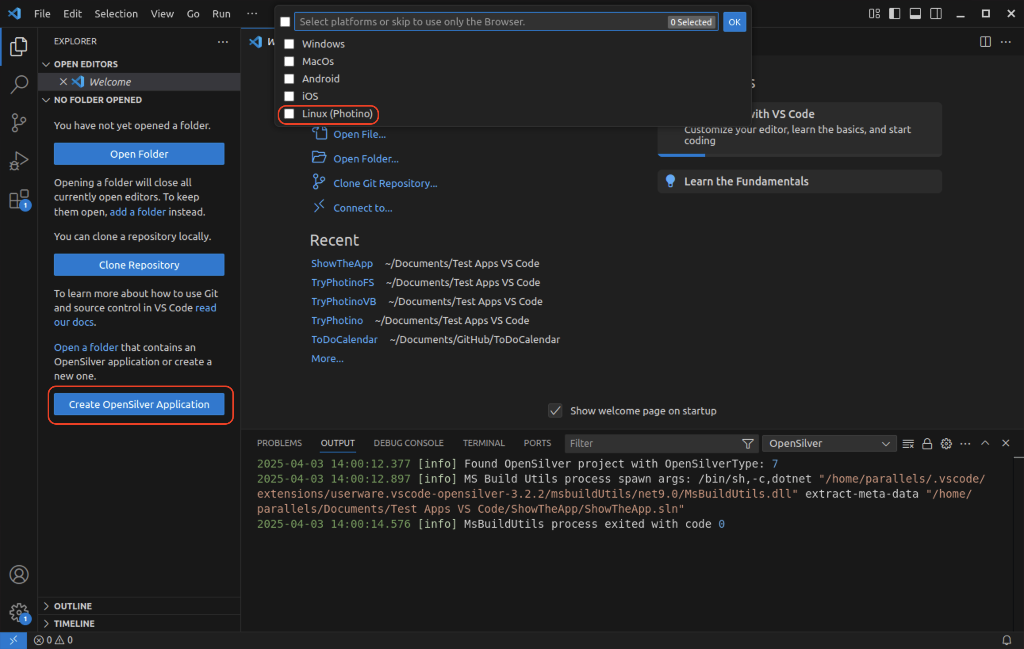Click the blue Open Folder button
This screenshot has height=649, width=1024.
click(139, 154)
